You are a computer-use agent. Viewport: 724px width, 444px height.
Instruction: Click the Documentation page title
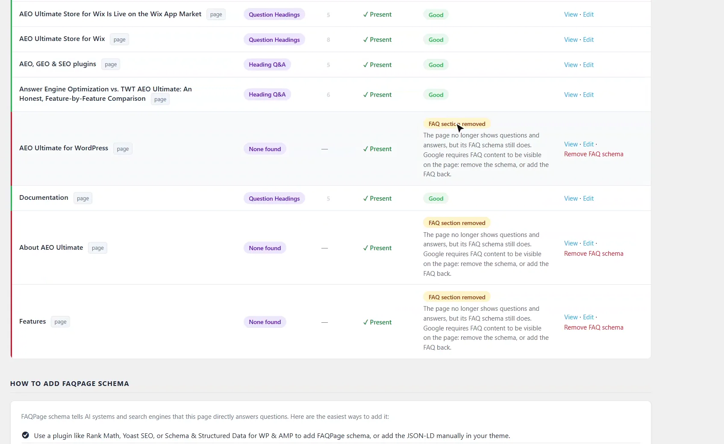pyautogui.click(x=44, y=198)
